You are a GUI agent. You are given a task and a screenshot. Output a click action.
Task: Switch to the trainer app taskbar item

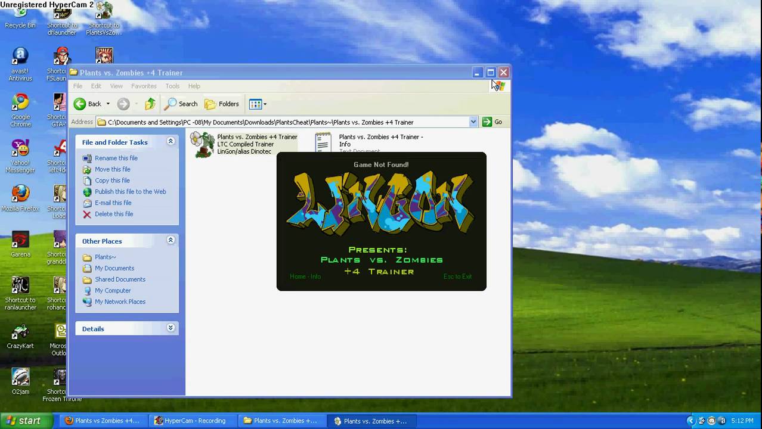[x=370, y=421]
